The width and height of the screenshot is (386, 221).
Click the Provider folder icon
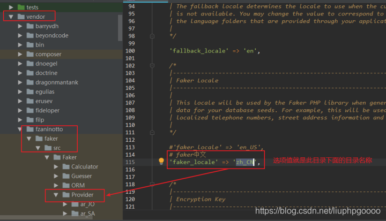66,194
